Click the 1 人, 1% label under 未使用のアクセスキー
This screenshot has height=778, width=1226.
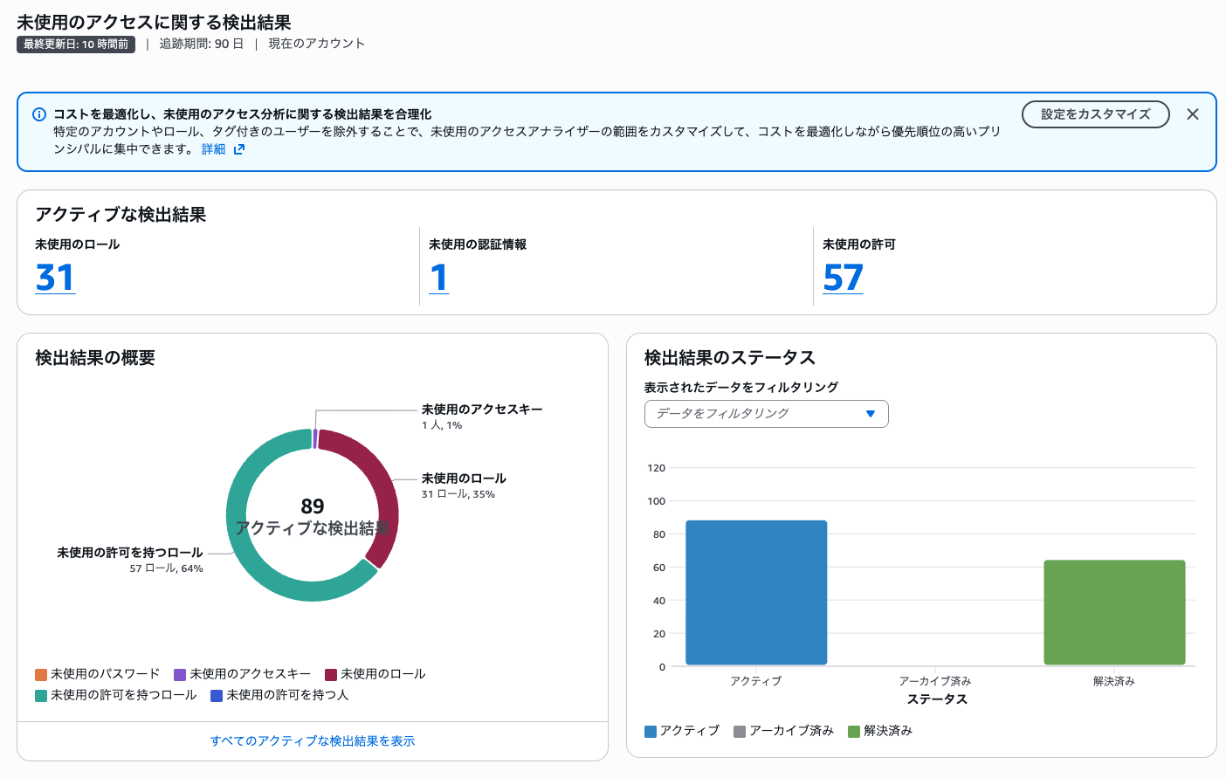click(x=442, y=425)
